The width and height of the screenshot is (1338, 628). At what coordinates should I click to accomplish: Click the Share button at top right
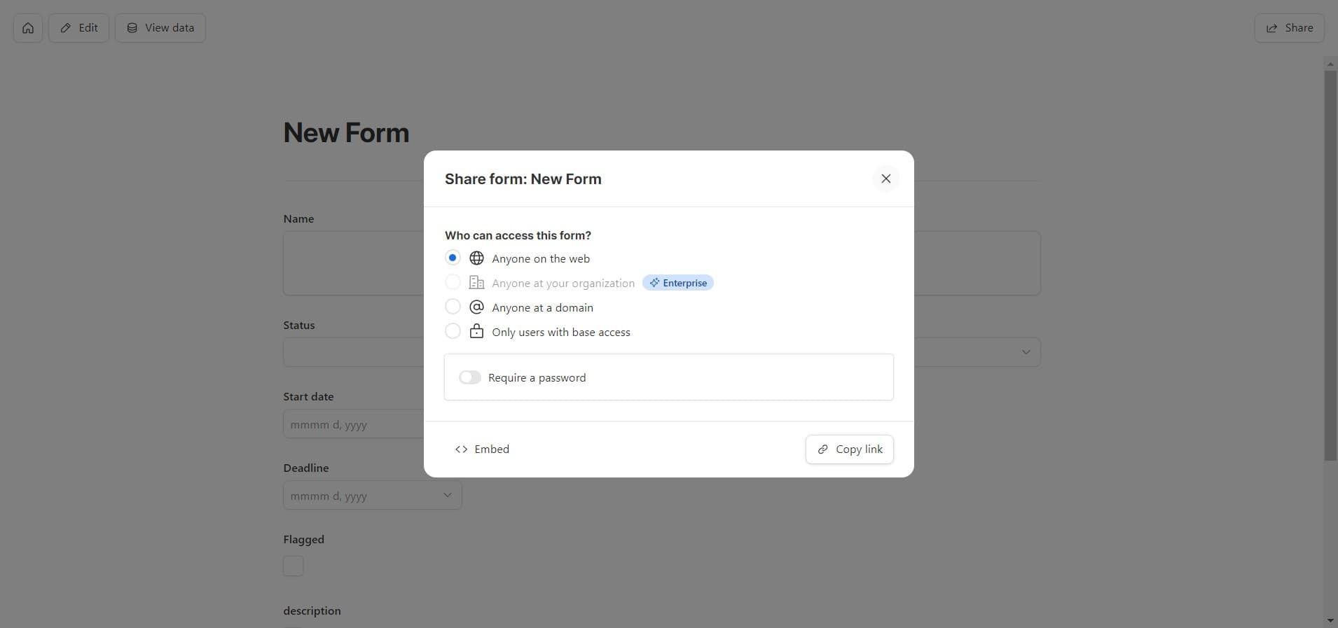click(x=1289, y=28)
